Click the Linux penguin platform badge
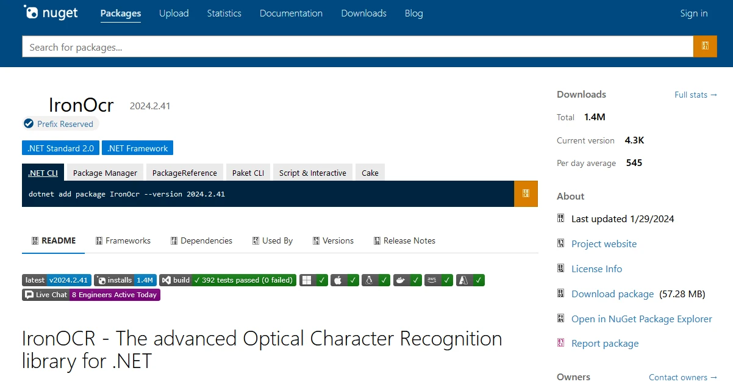 click(x=376, y=280)
